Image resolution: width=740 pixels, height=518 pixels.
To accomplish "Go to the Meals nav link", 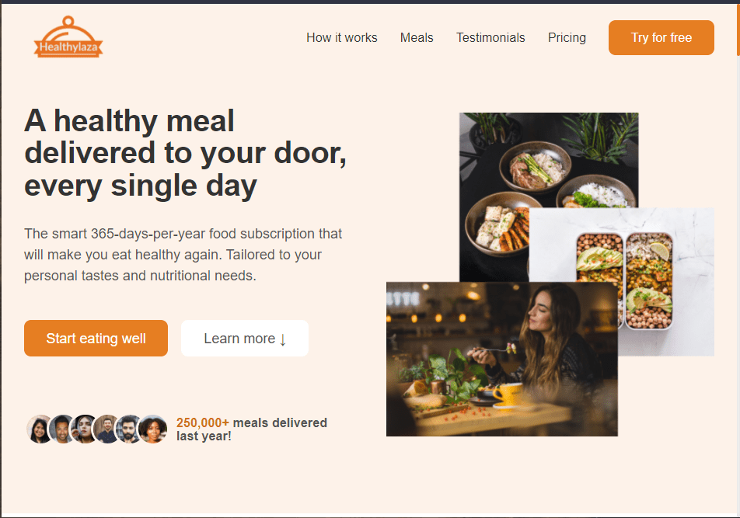I will coord(417,38).
